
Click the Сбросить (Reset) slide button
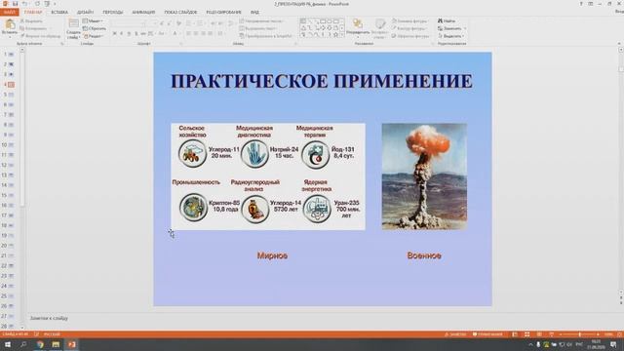tap(95, 28)
